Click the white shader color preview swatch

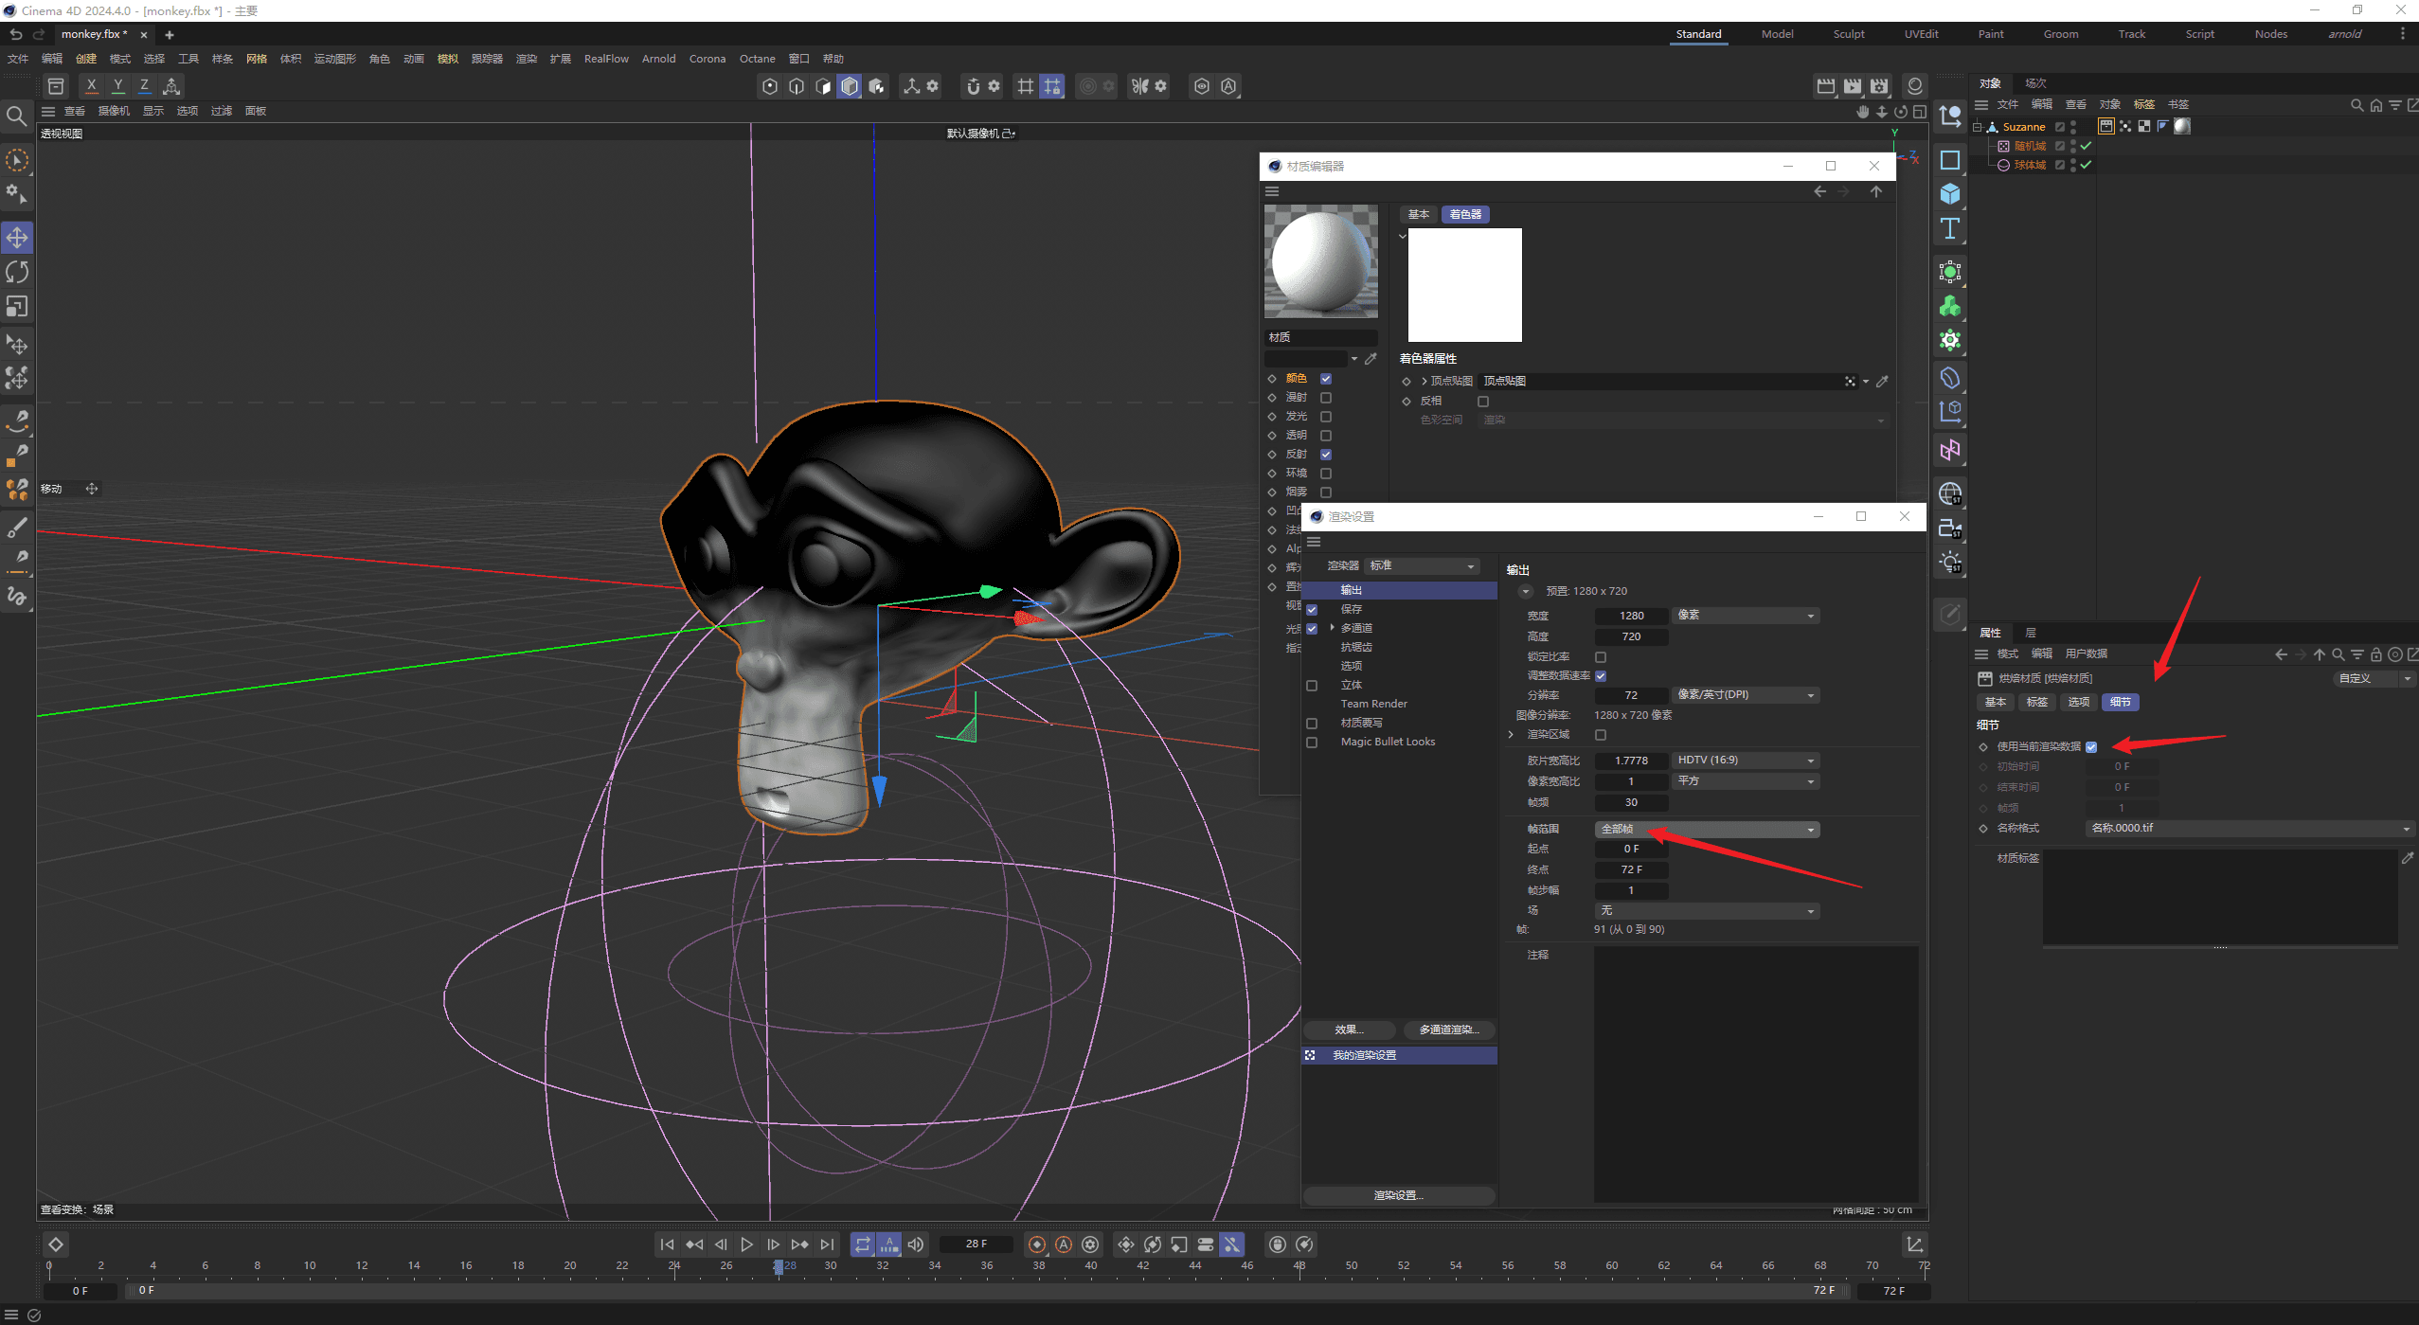point(1464,285)
